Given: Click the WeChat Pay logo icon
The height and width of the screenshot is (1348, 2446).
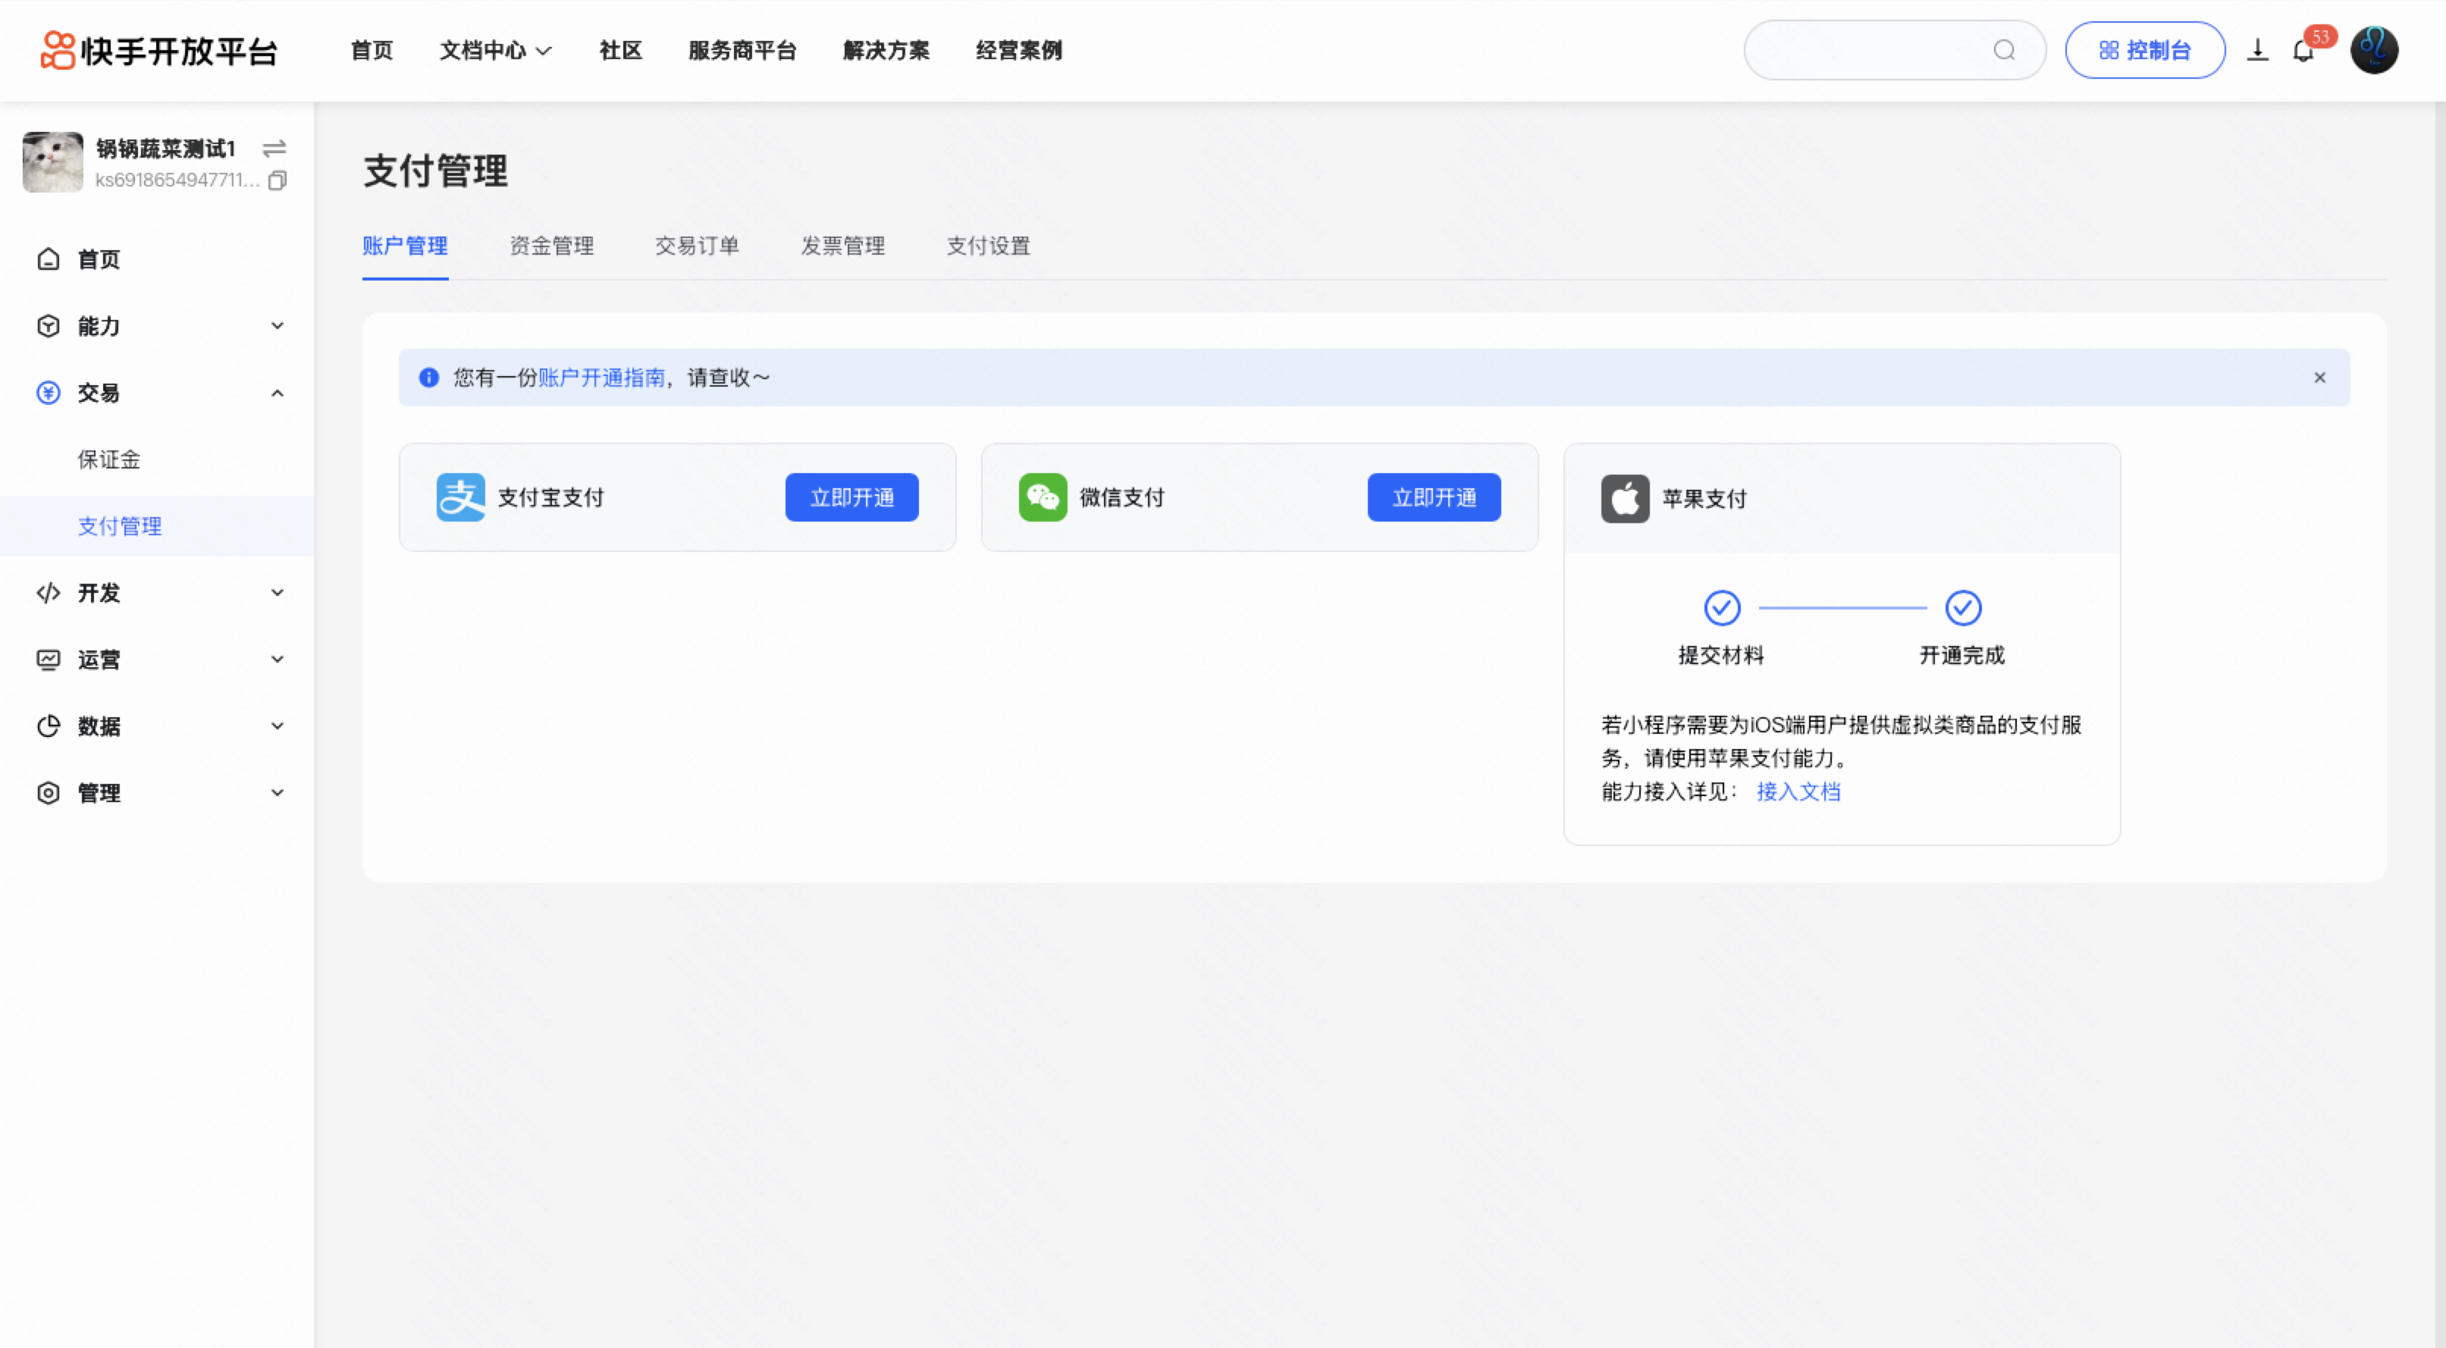Looking at the screenshot, I should coord(1043,497).
